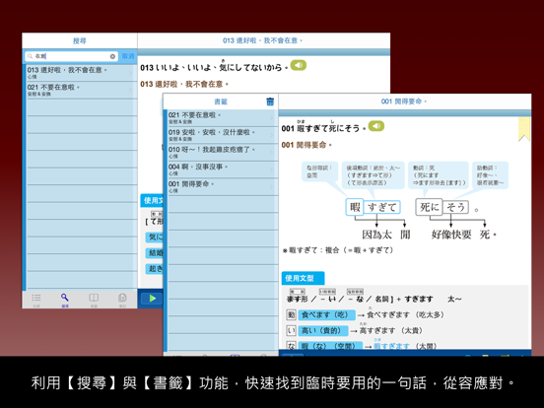544x408 pixels.
Task: Select the 使用文型 tab in front window
Action: [303, 278]
